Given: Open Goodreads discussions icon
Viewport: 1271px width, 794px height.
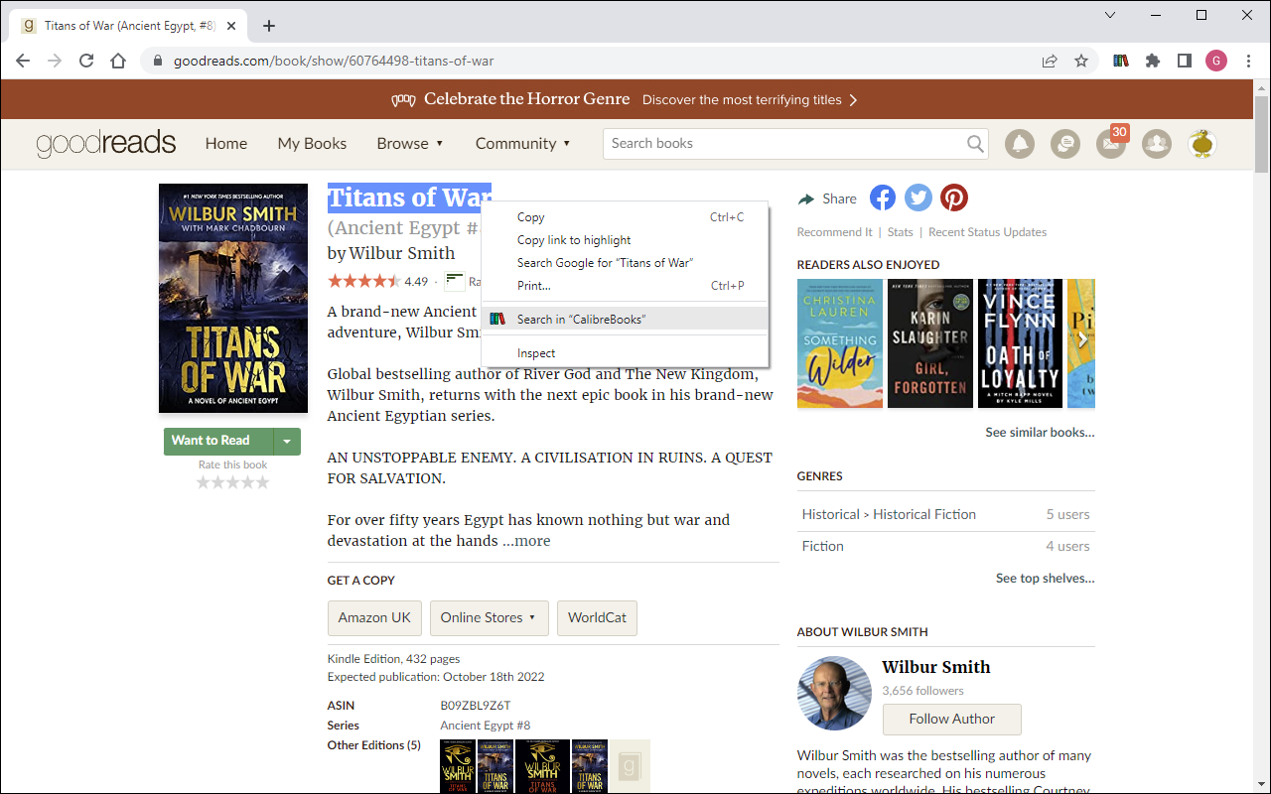Looking at the screenshot, I should coord(1065,144).
